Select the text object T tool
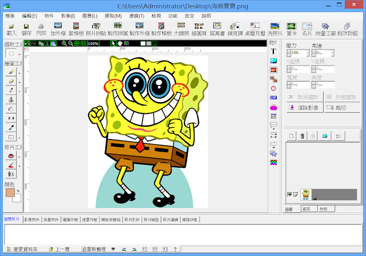 [x=273, y=51]
